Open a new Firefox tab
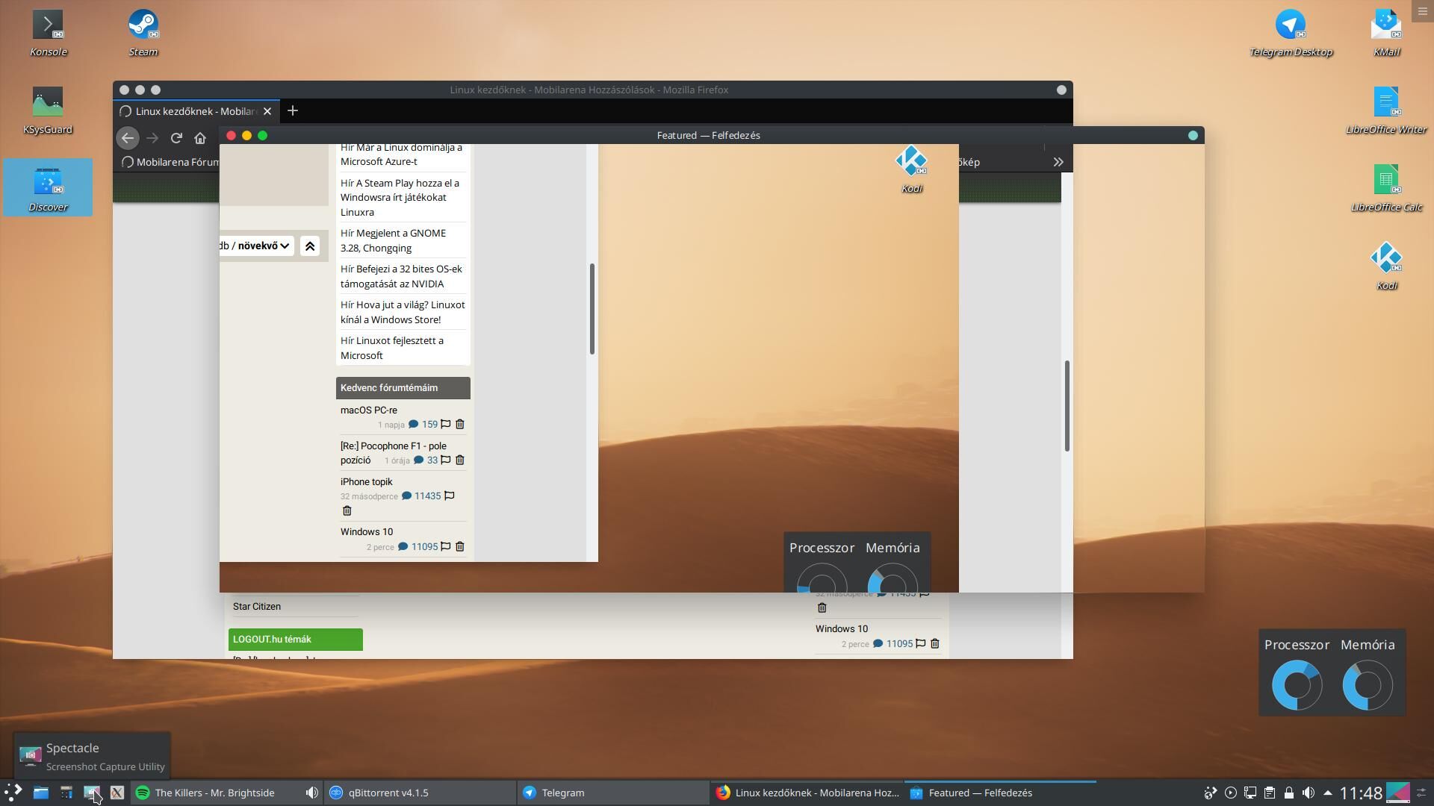This screenshot has width=1434, height=806. pos(293,111)
